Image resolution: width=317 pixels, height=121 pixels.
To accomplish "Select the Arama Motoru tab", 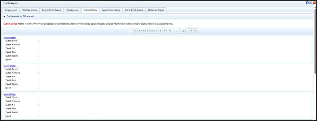I will point(90,10).
